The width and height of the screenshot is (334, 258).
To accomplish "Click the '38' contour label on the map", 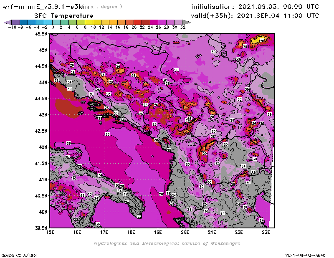I will click(125, 194).
